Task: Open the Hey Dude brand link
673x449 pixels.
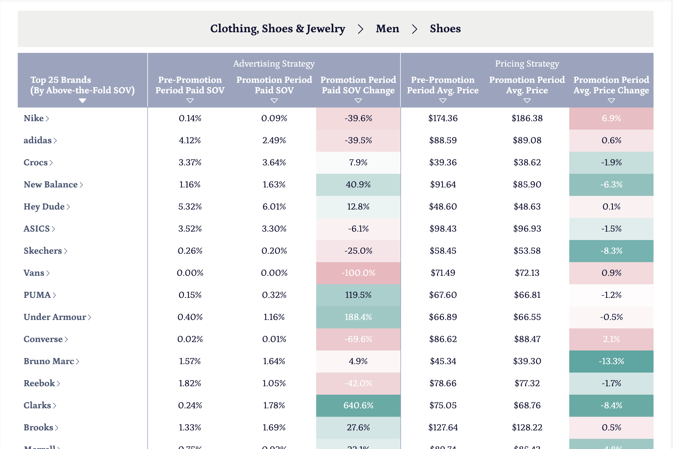Action: [x=47, y=207]
